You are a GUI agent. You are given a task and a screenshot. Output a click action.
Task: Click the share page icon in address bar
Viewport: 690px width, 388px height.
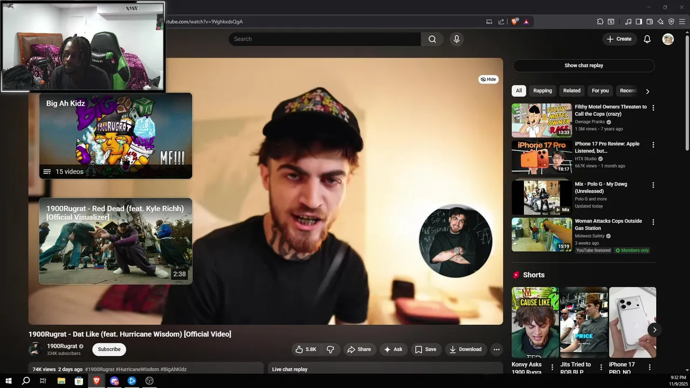[501, 22]
